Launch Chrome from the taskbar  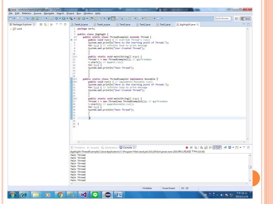click(x=60, y=195)
